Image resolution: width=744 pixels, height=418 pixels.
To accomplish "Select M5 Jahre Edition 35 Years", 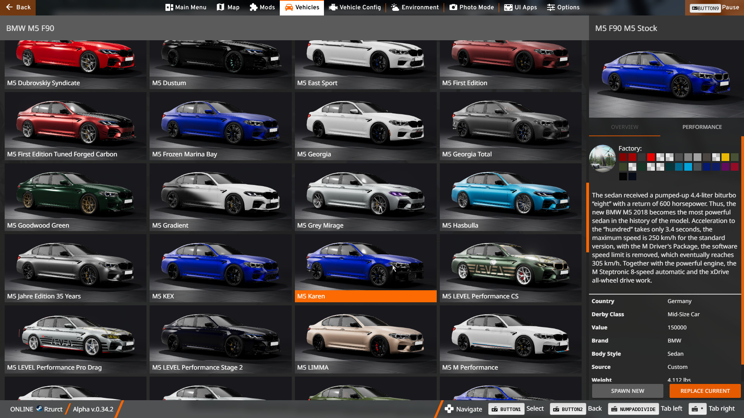I will coord(76,268).
